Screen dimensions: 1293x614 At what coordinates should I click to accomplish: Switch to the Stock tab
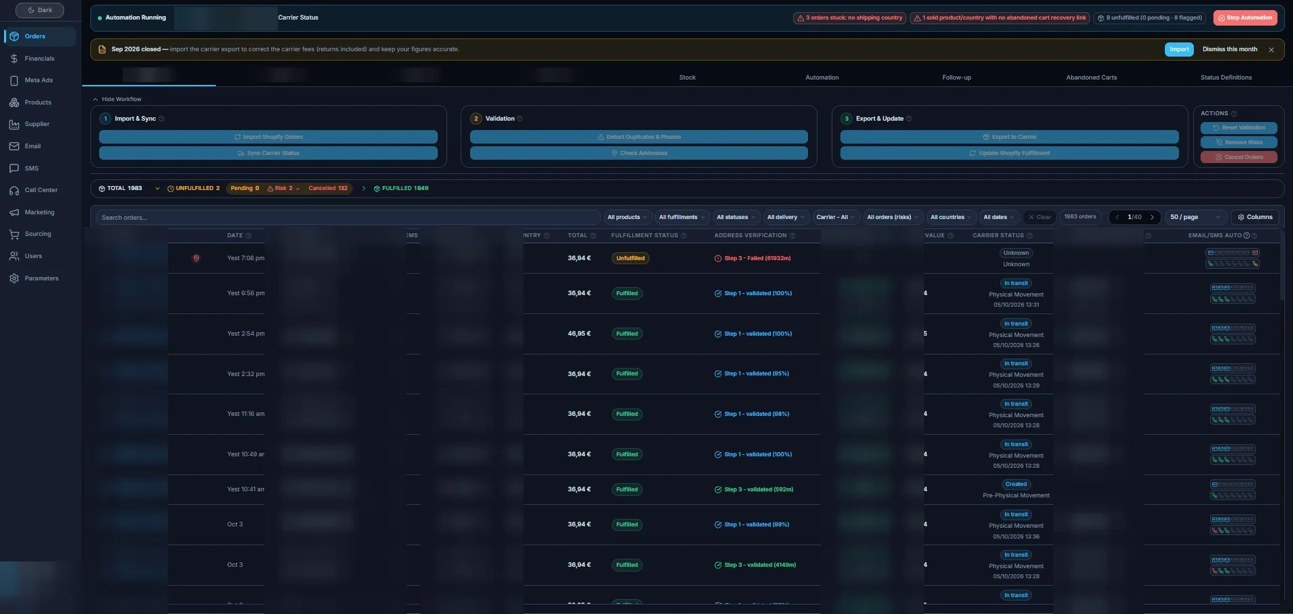pyautogui.click(x=687, y=78)
